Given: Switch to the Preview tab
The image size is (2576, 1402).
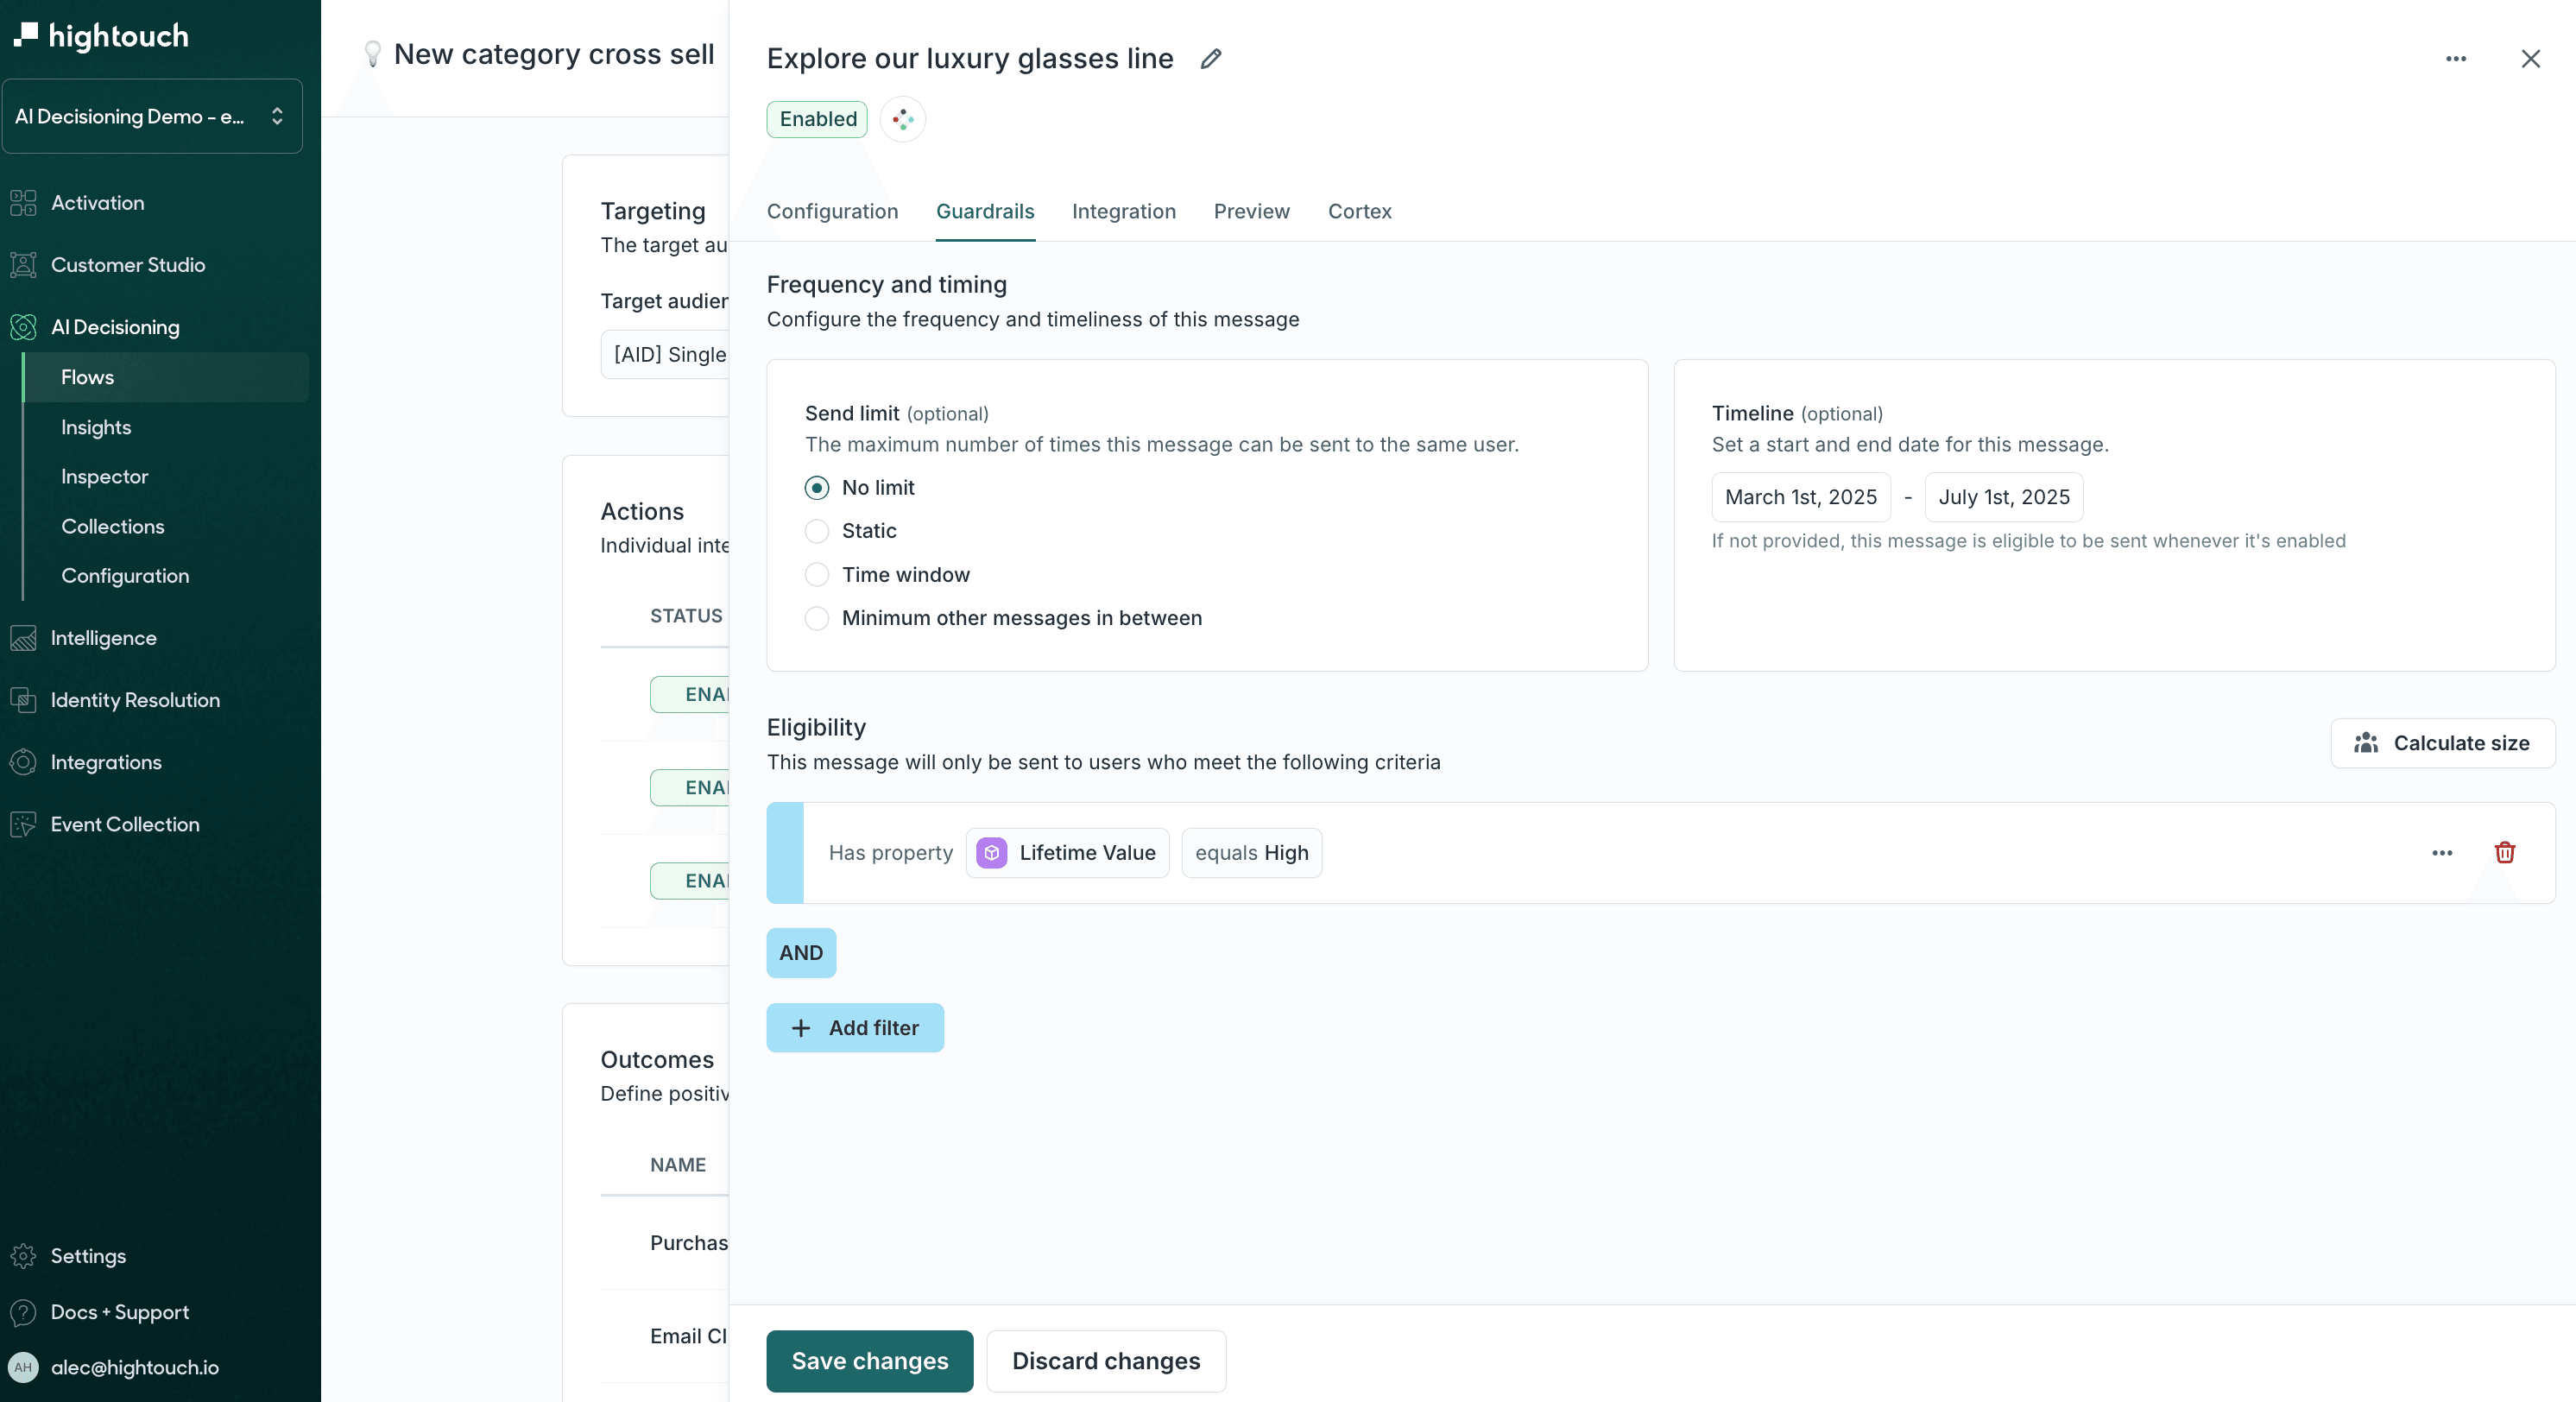Looking at the screenshot, I should (x=1251, y=212).
